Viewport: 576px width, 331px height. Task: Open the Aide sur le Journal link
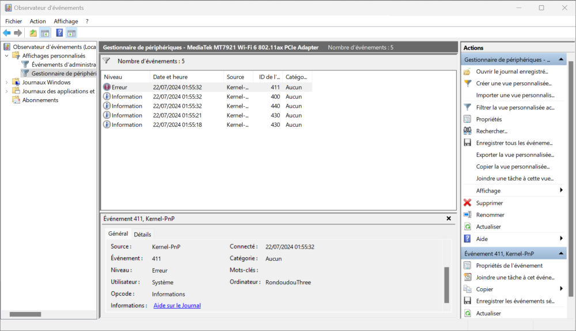pos(177,306)
